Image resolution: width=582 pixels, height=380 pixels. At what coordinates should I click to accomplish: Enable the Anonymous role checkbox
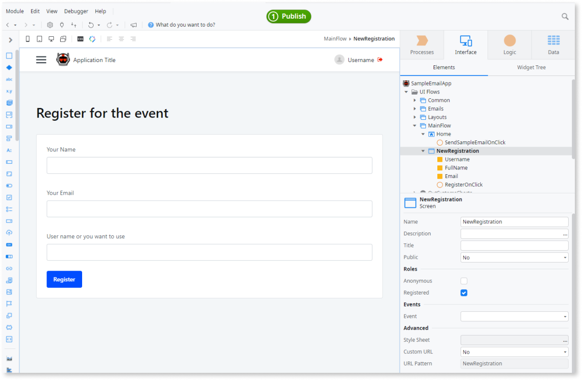click(x=464, y=281)
